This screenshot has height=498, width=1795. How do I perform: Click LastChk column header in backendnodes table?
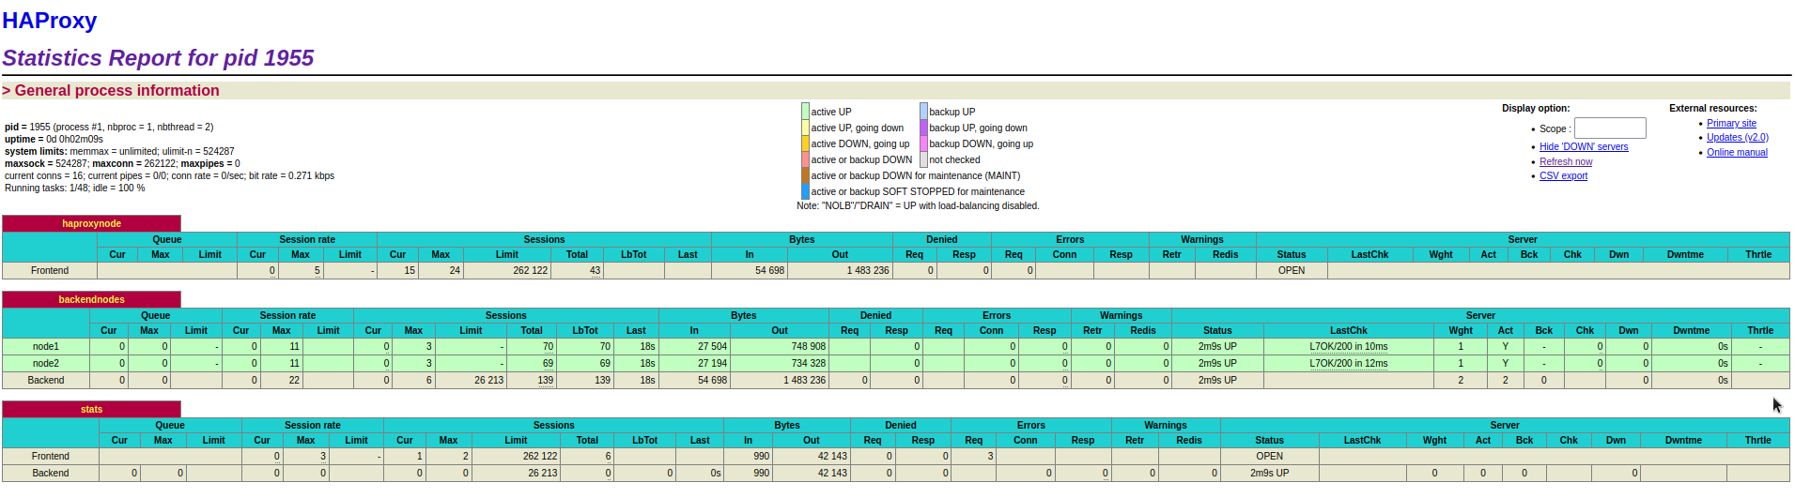click(x=1349, y=330)
